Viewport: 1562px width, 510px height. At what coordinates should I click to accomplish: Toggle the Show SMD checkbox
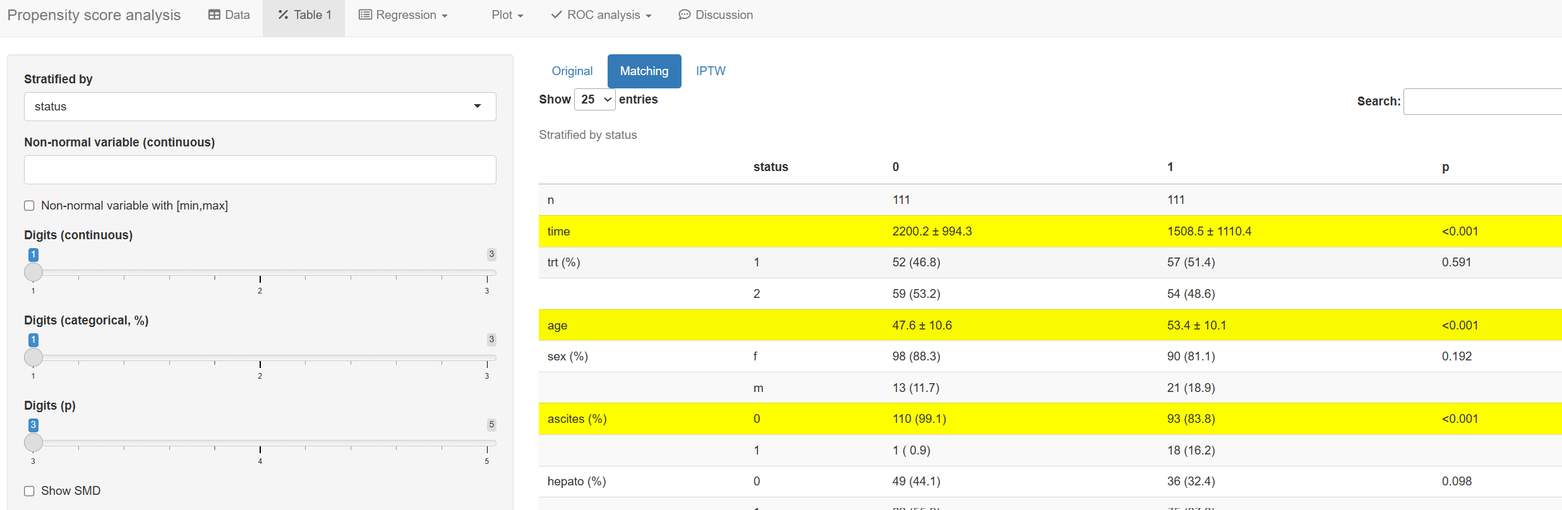coord(29,491)
